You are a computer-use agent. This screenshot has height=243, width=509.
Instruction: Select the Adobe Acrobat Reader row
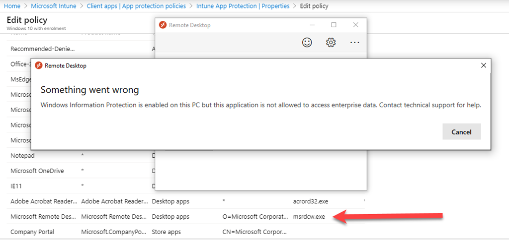[x=44, y=201]
